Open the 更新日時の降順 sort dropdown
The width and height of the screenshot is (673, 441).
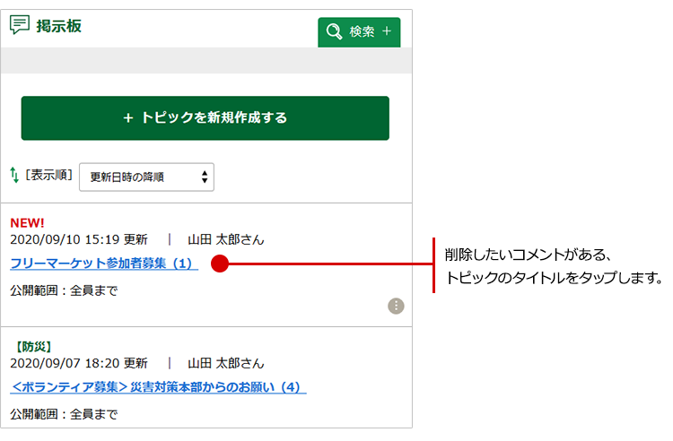(145, 177)
